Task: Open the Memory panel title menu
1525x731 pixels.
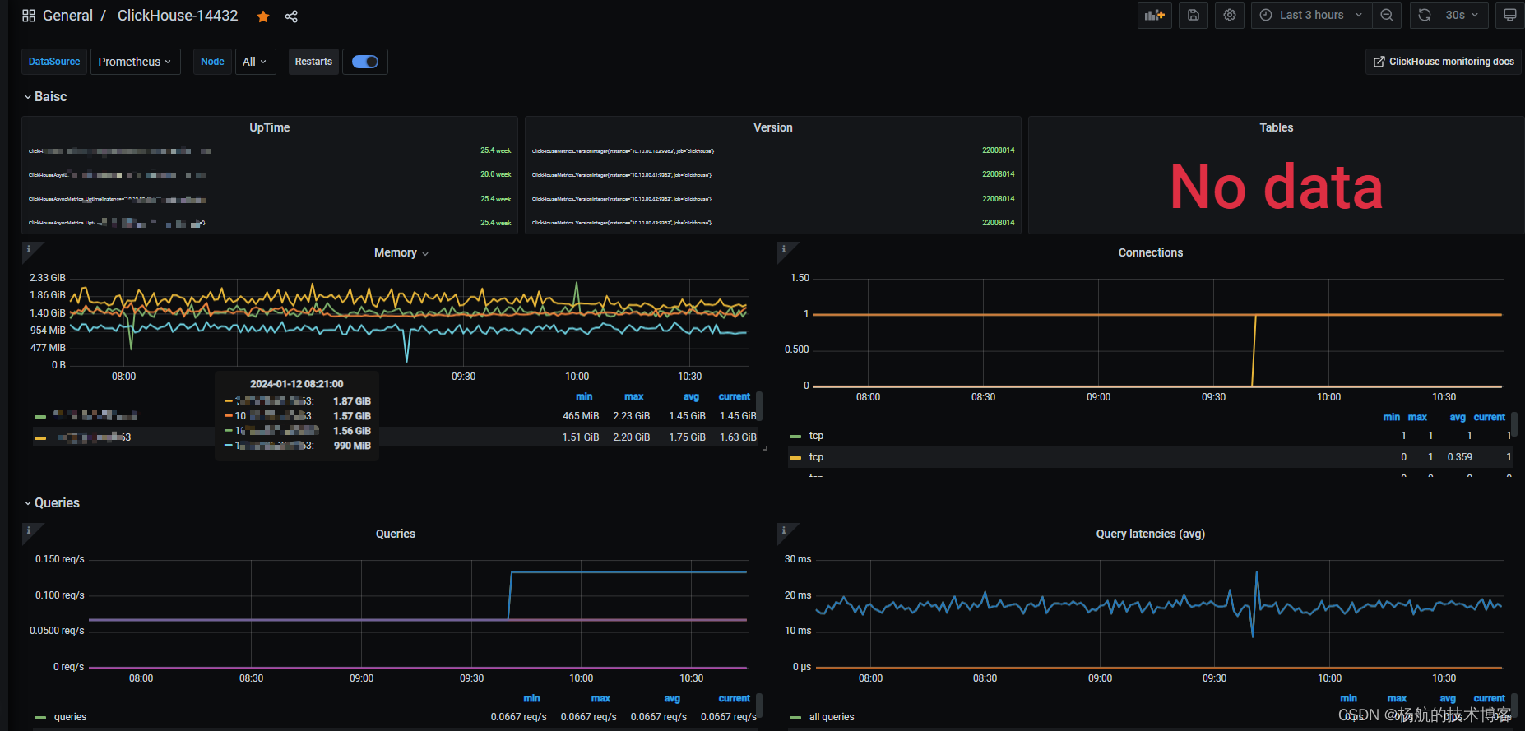Action: pos(401,252)
